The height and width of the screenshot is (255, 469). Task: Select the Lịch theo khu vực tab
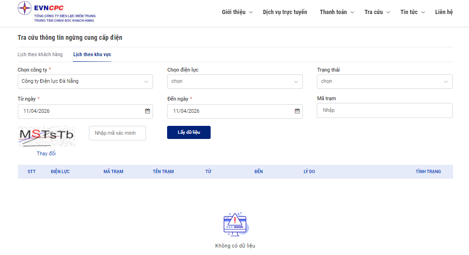(92, 55)
